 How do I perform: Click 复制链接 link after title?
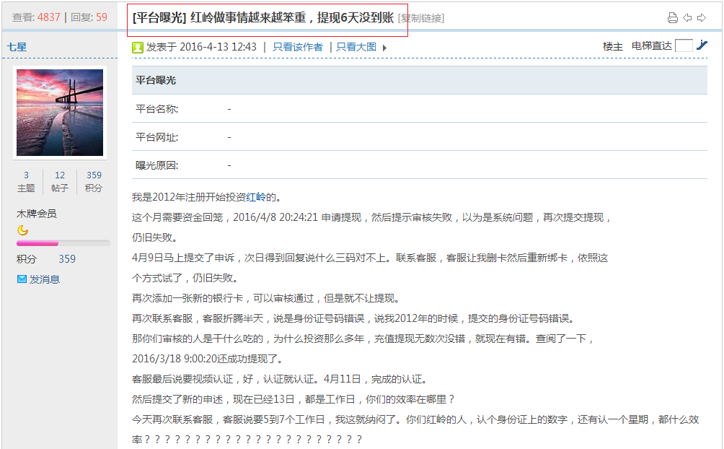(x=421, y=18)
